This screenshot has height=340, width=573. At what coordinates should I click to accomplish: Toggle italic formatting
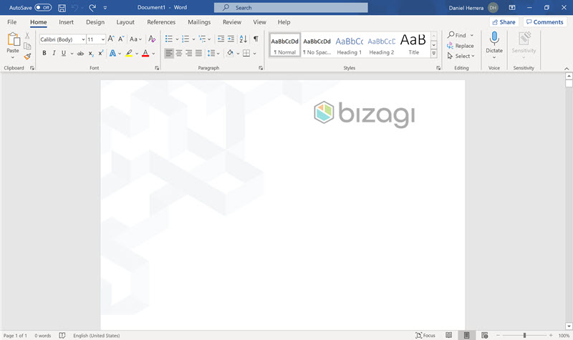[54, 53]
